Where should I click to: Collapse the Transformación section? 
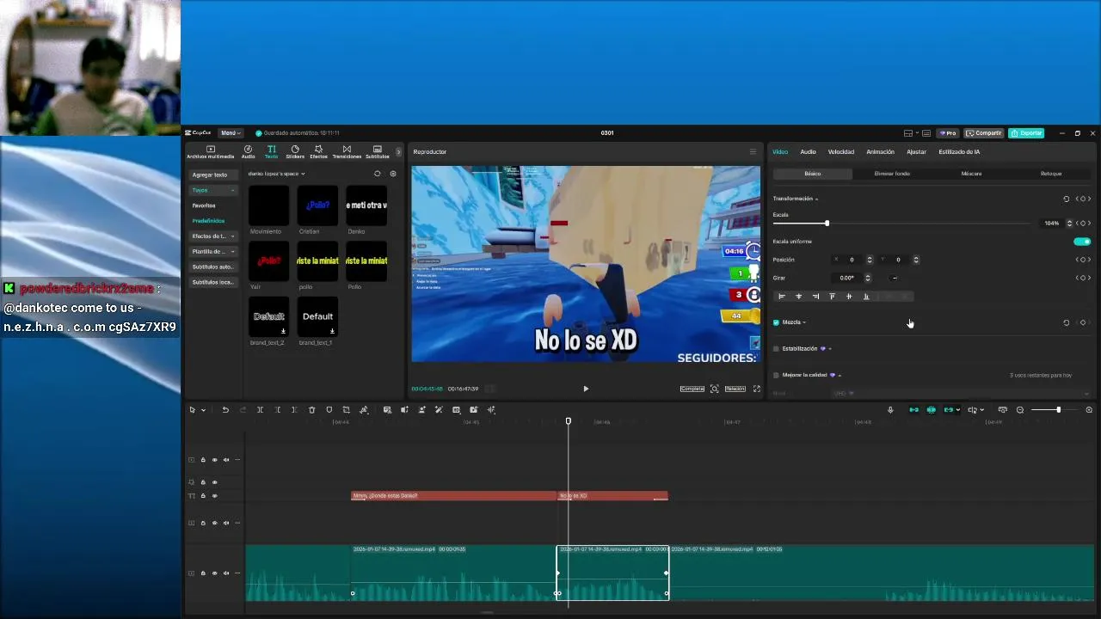tap(796, 199)
